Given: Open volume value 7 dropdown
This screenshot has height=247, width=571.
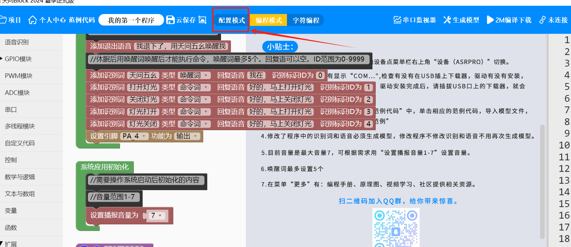Looking at the screenshot, I should (x=156, y=215).
